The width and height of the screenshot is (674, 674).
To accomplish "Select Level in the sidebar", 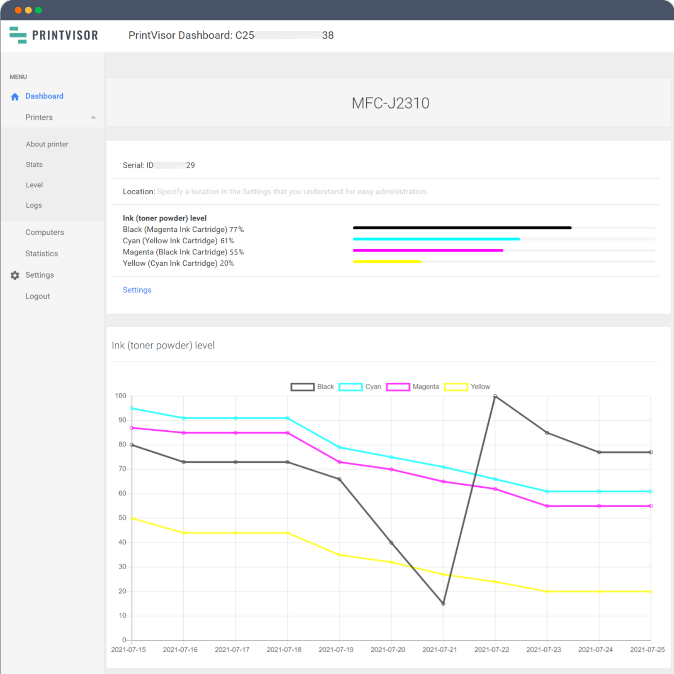I will point(34,185).
